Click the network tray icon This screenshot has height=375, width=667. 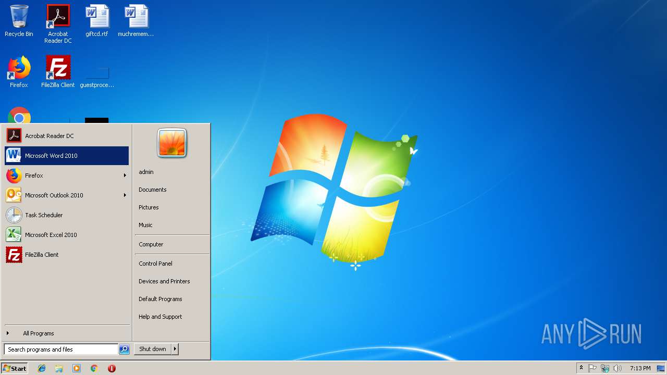(x=605, y=368)
